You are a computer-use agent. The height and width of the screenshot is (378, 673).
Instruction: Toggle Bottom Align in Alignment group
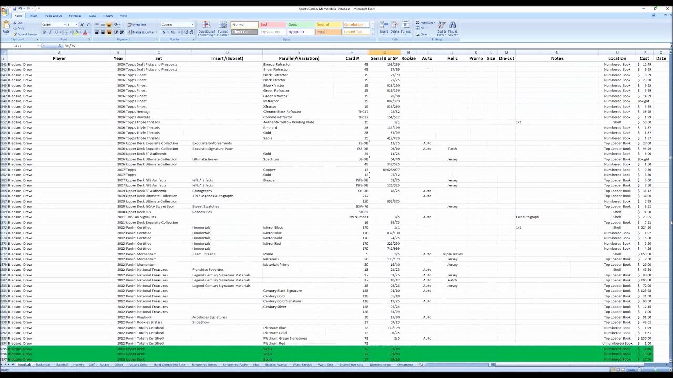109,25
